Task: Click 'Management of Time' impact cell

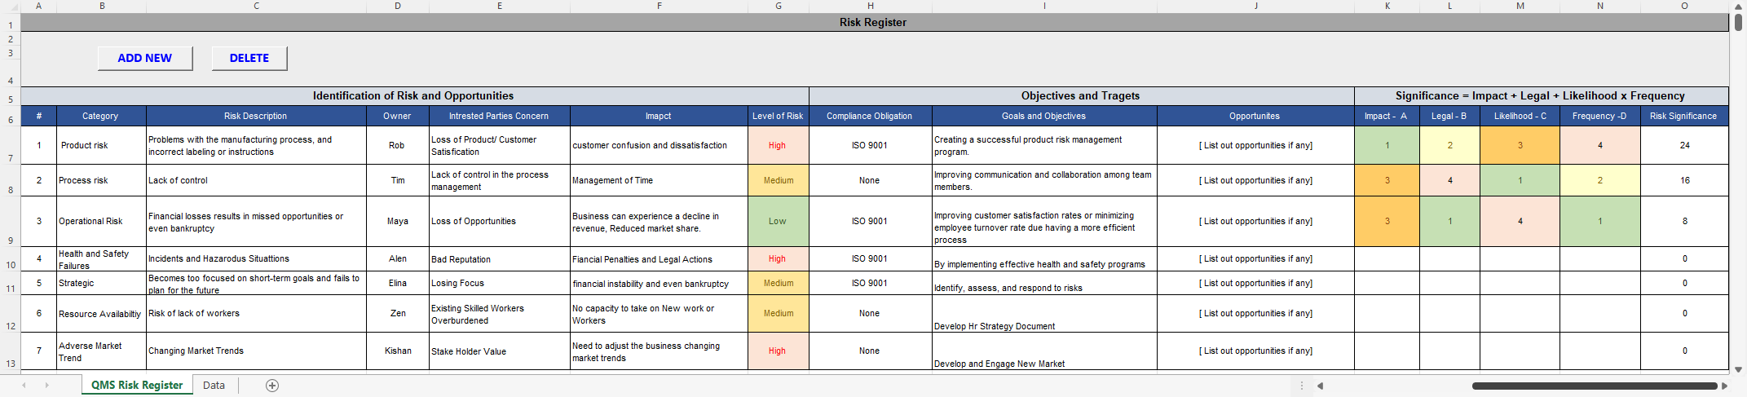Action: (659, 180)
